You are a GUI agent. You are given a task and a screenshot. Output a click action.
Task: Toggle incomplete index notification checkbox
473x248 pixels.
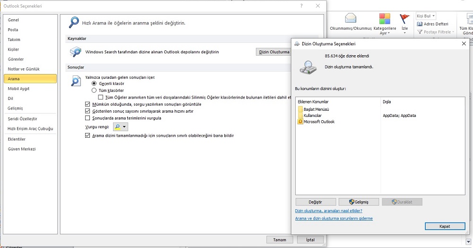click(x=88, y=135)
